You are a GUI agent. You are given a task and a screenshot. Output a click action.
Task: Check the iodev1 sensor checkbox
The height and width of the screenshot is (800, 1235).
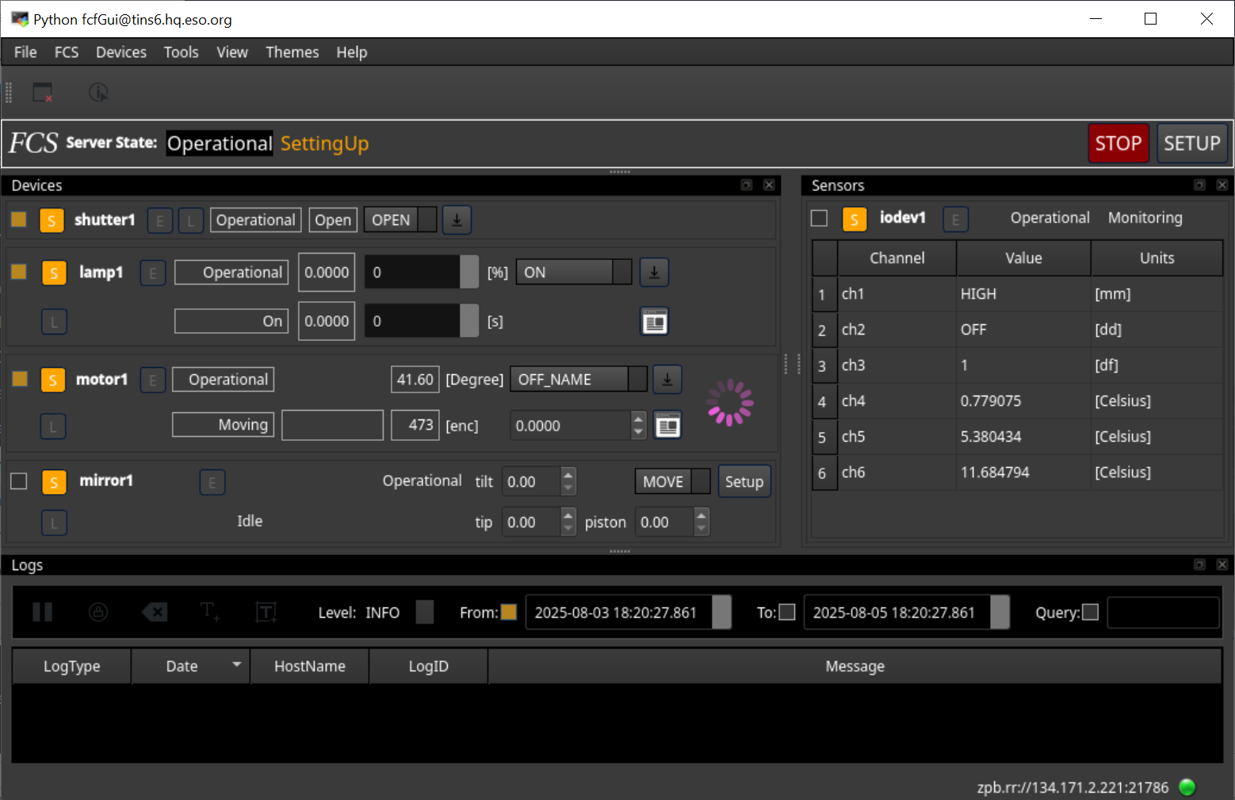820,218
